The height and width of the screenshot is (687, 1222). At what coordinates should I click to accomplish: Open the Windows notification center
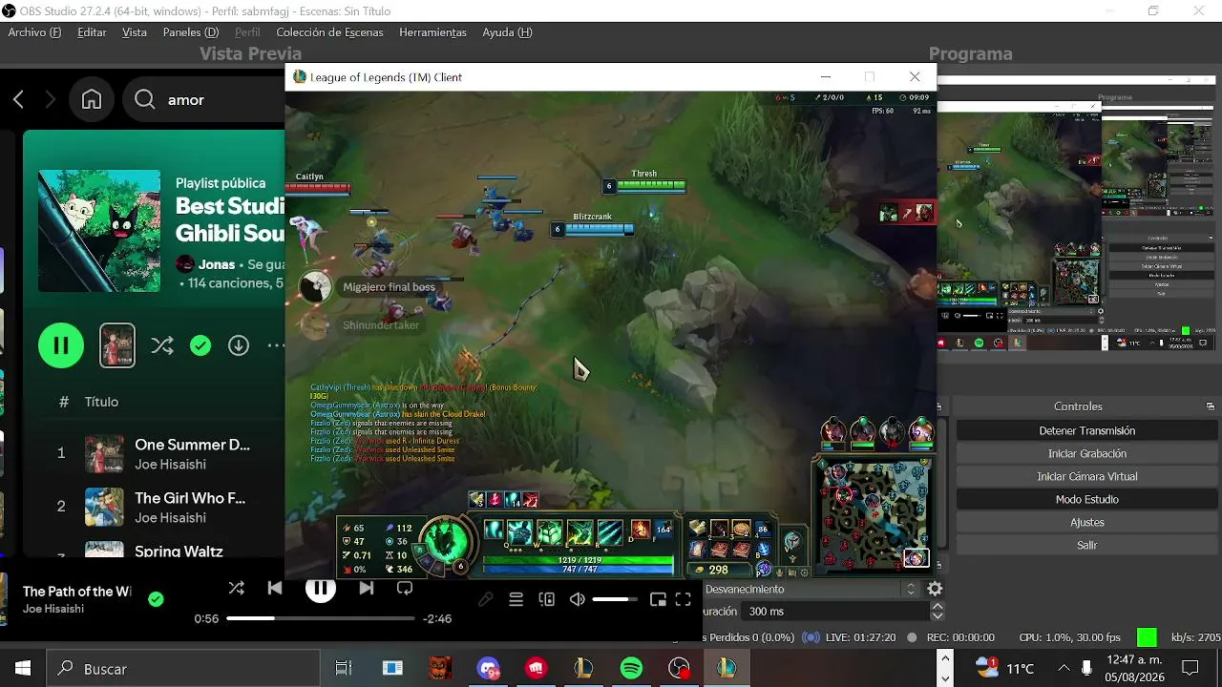point(1190,669)
